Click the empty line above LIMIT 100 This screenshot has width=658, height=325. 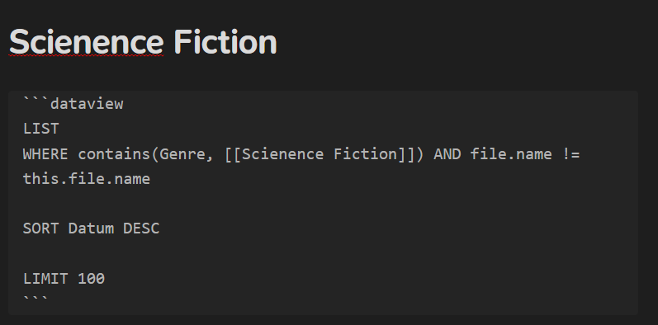coord(323,254)
